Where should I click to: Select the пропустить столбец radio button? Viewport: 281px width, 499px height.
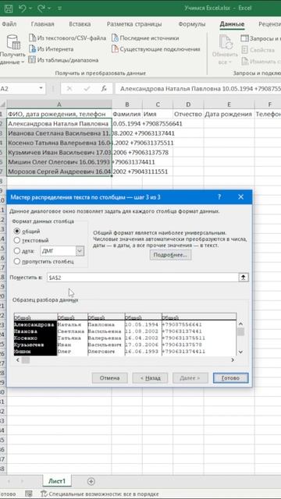pos(17,261)
